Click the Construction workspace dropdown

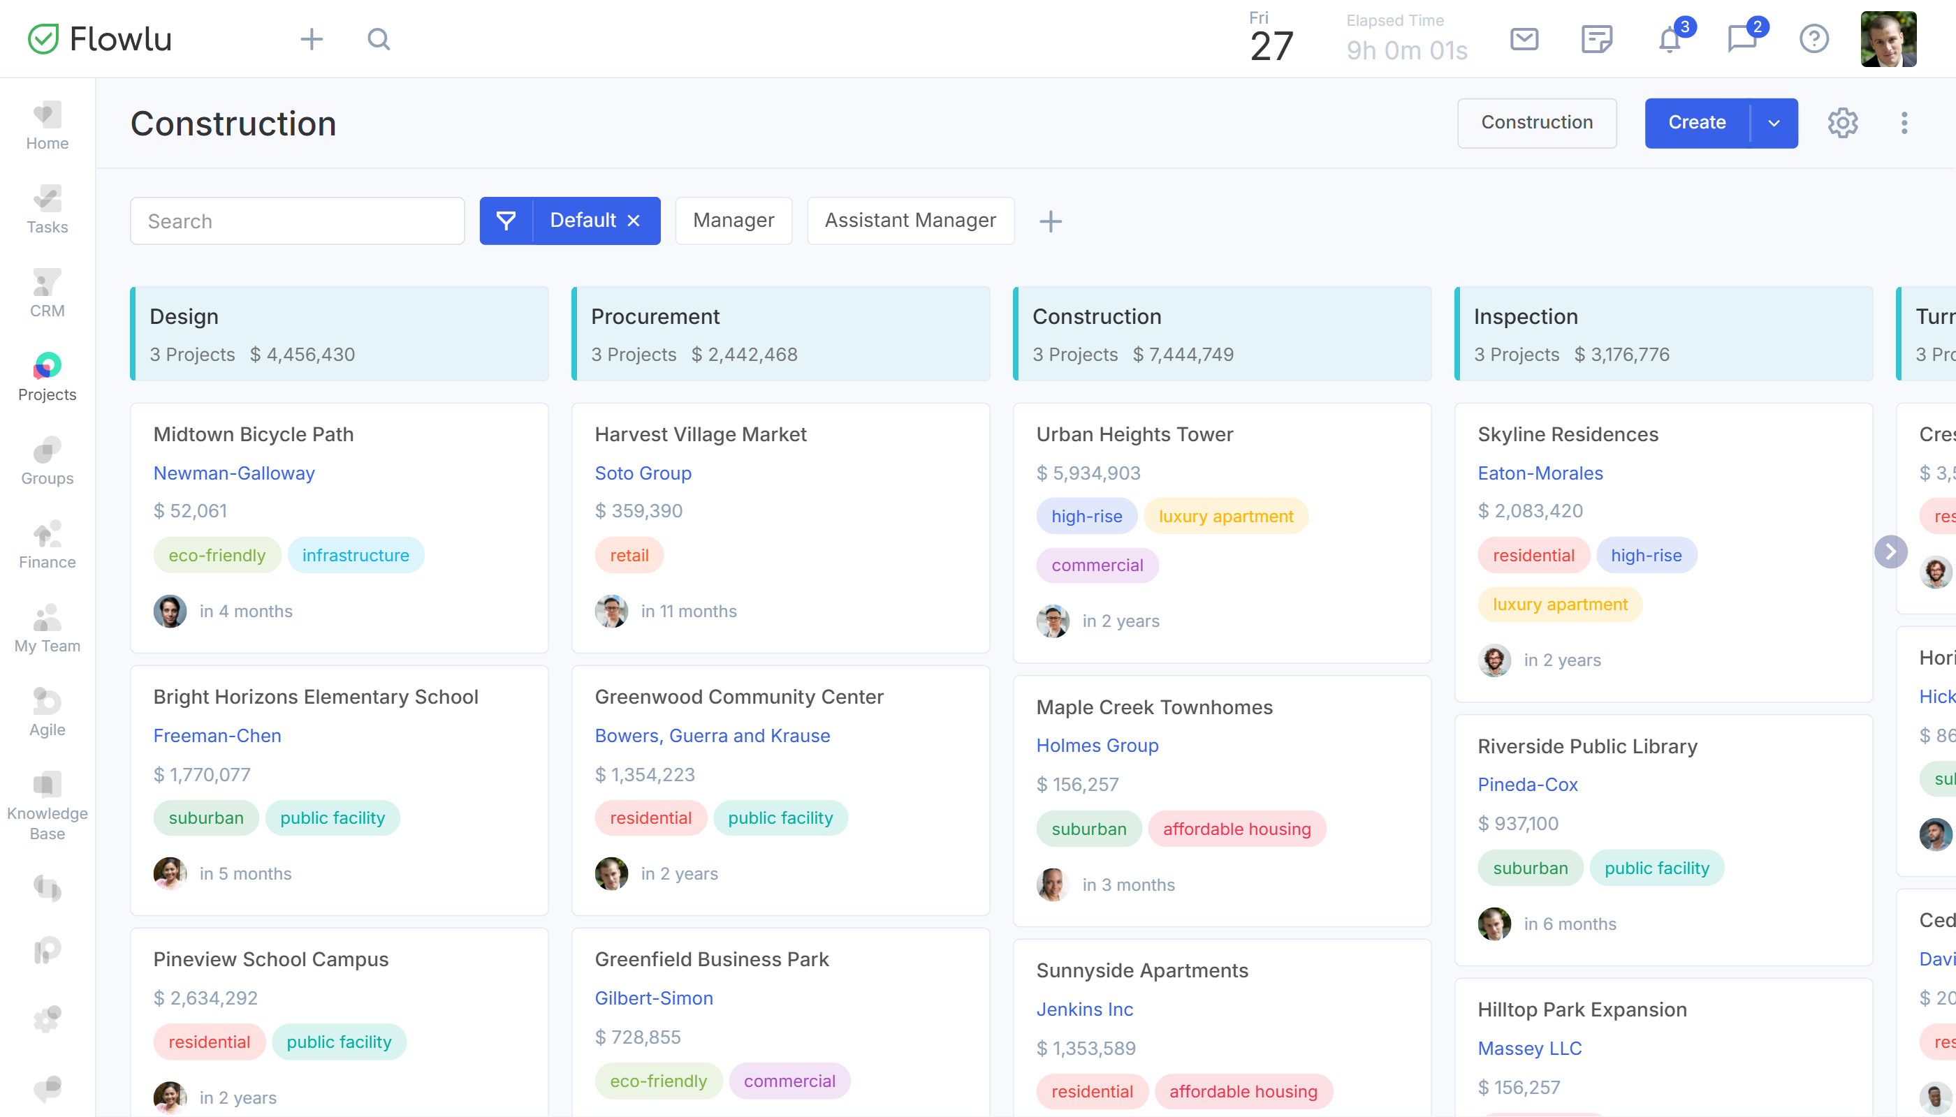click(1537, 122)
